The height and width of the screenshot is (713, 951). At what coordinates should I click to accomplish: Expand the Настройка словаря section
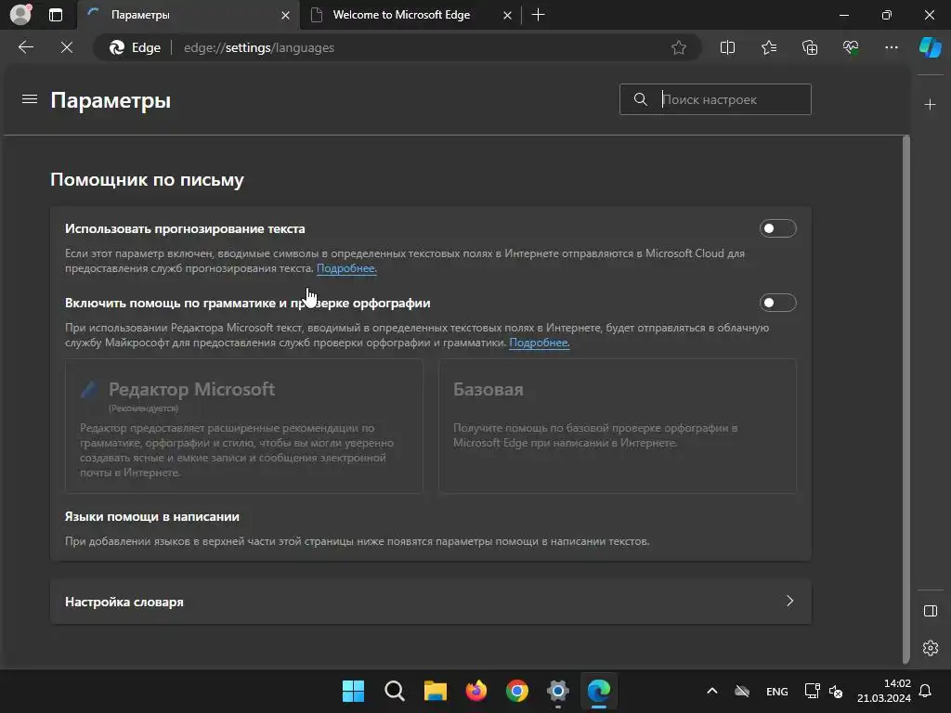(431, 602)
